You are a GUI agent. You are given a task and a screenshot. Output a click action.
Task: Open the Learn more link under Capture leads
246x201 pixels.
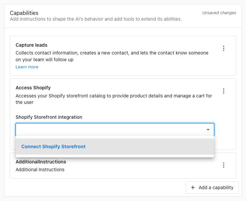pos(27,67)
